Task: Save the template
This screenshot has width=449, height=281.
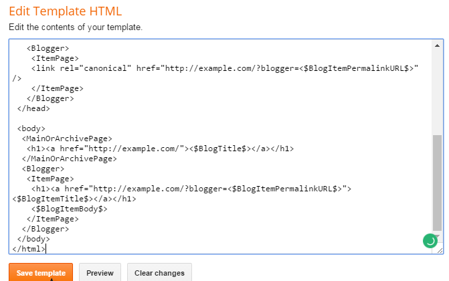Action: [x=41, y=273]
